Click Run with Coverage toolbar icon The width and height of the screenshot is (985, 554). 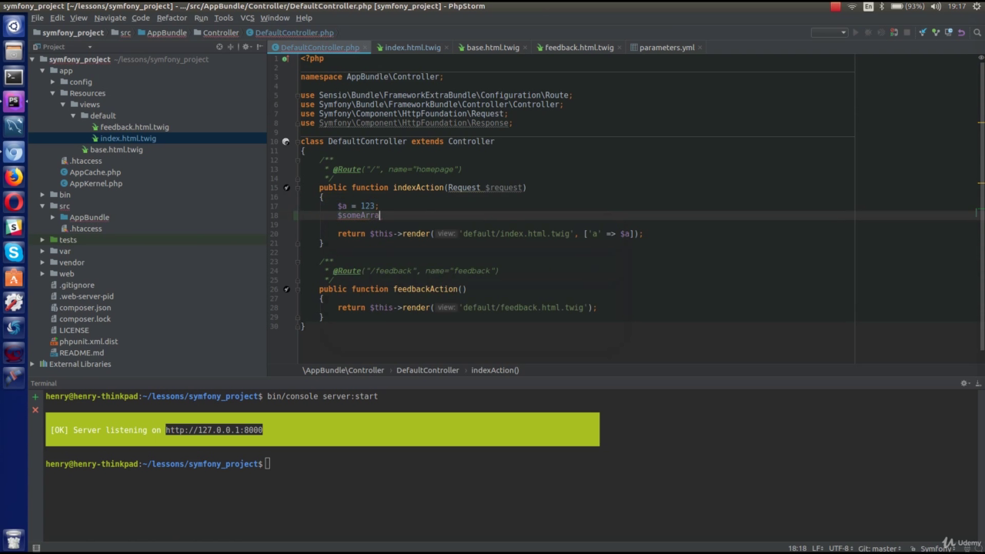pyautogui.click(x=881, y=32)
